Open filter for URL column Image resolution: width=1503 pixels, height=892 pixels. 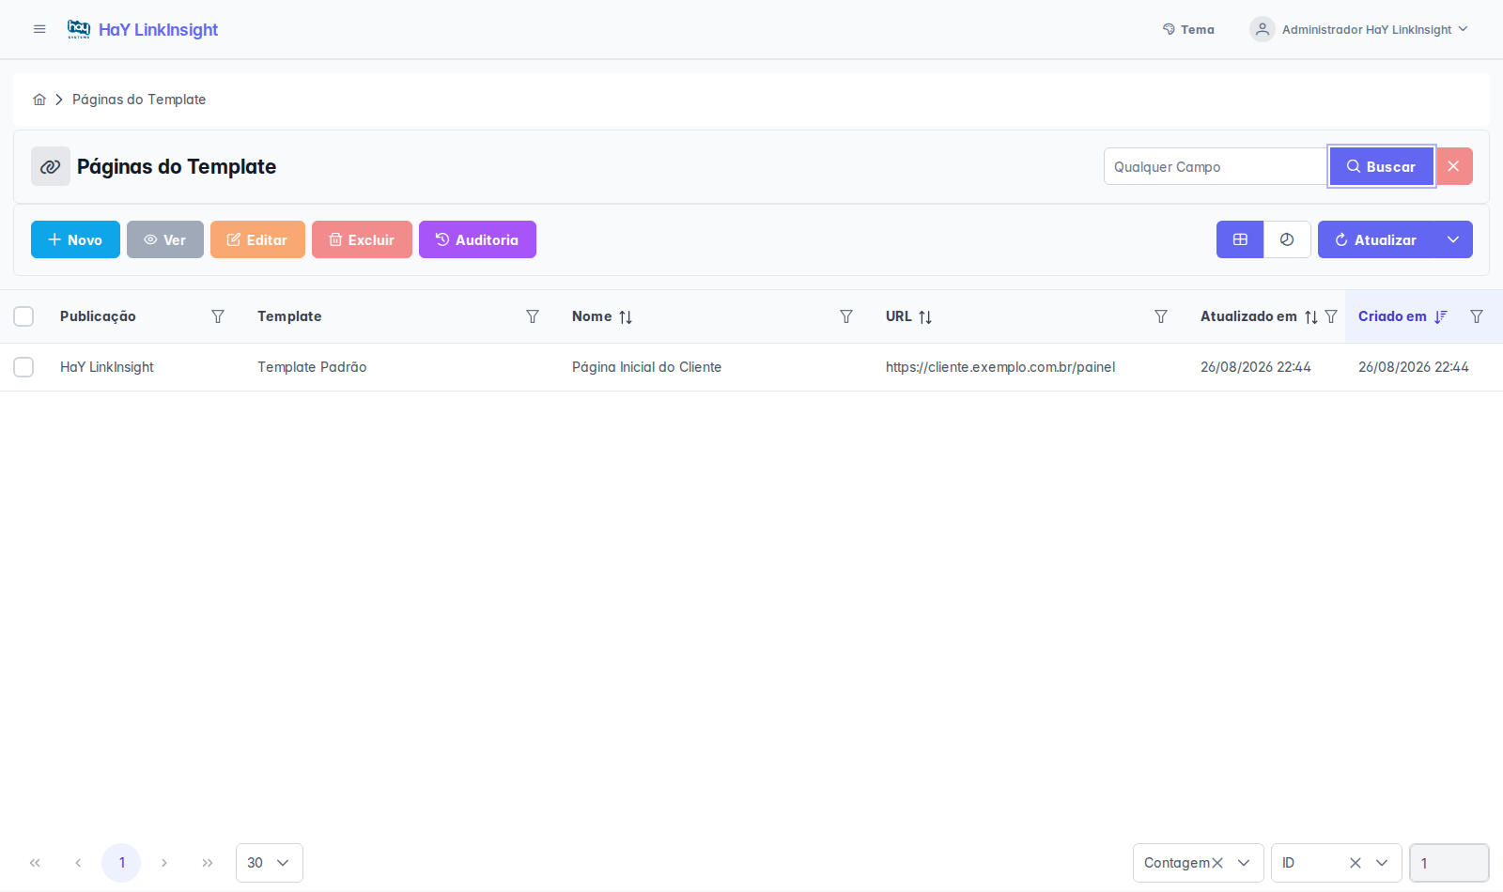pyautogui.click(x=1161, y=316)
